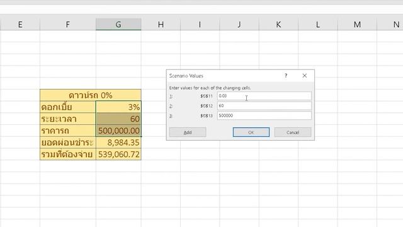403x227 pixels.
Task: Select column E header
Action: coord(20,25)
